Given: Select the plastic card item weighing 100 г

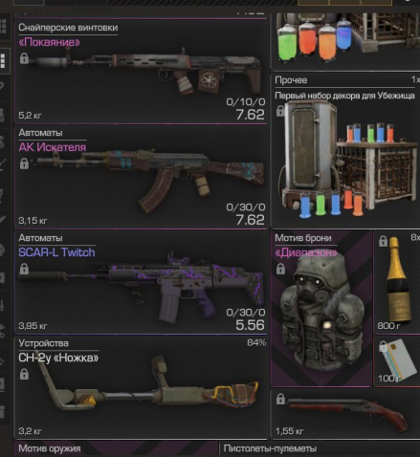Looking at the screenshot, I should pos(397,361).
